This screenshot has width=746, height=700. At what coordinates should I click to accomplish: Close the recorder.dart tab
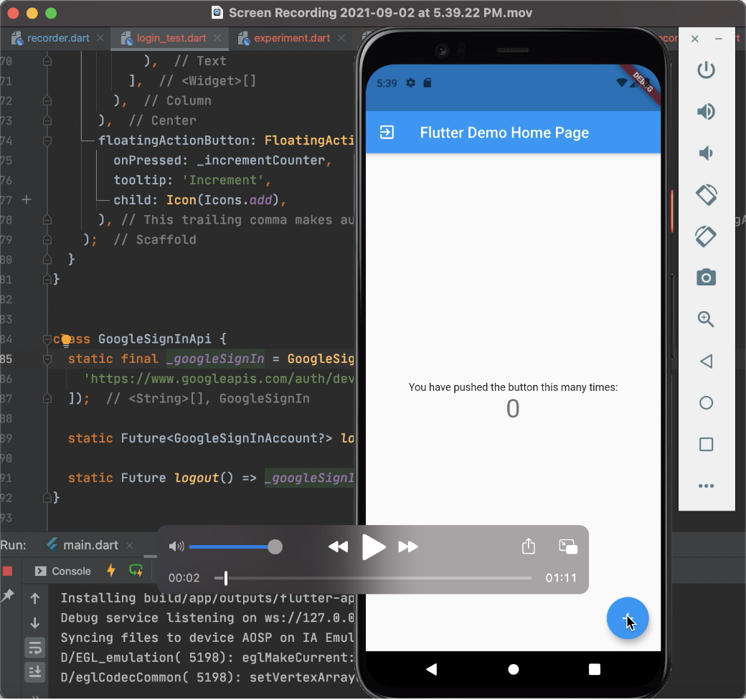pyautogui.click(x=100, y=38)
